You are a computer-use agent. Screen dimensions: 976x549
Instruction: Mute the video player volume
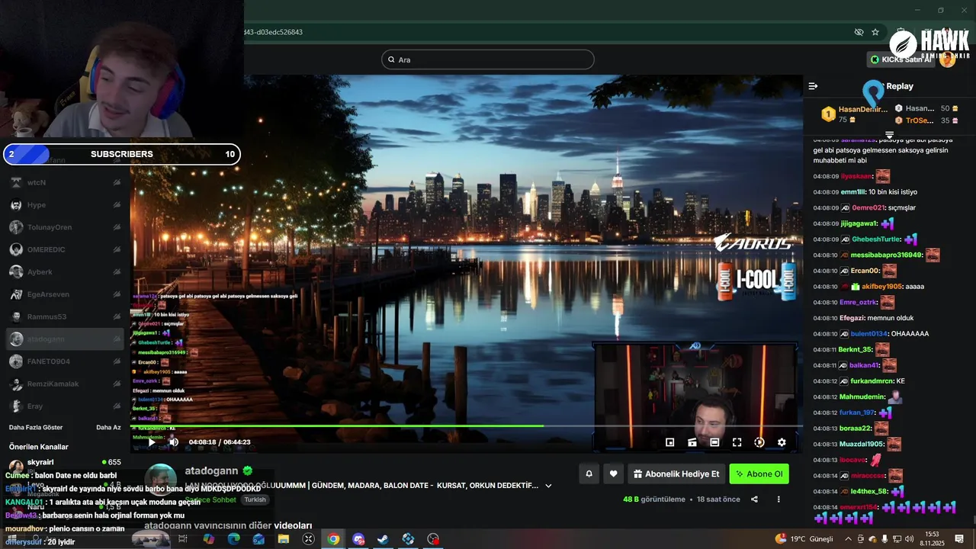(174, 441)
